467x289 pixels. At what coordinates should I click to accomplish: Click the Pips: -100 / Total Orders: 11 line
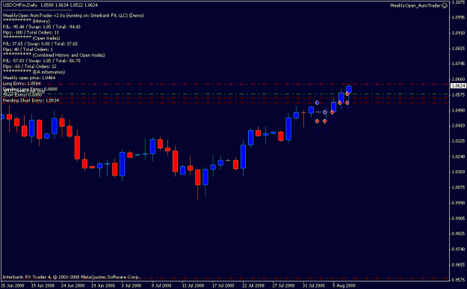point(31,32)
